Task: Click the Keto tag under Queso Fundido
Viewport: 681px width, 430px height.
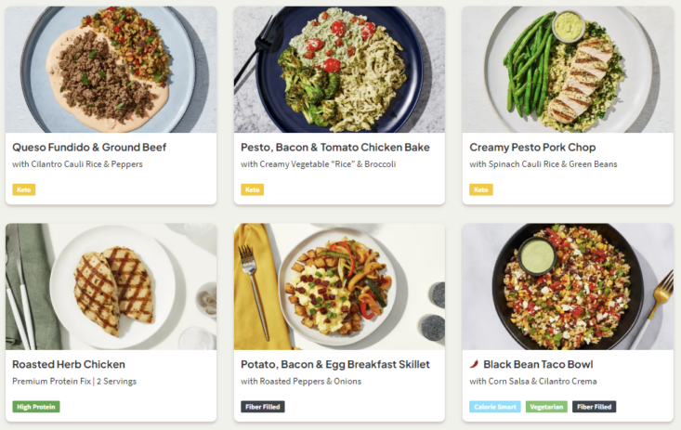Action: 23,189
